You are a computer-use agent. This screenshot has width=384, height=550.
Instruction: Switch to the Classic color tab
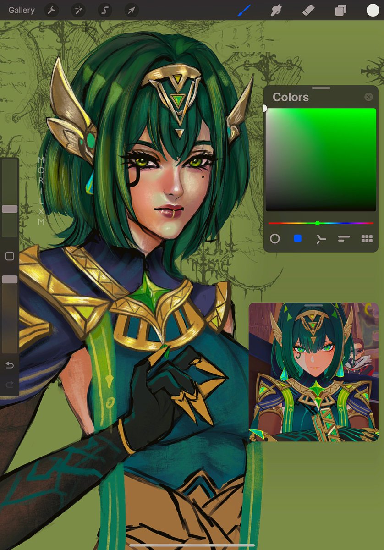pyautogui.click(x=297, y=238)
